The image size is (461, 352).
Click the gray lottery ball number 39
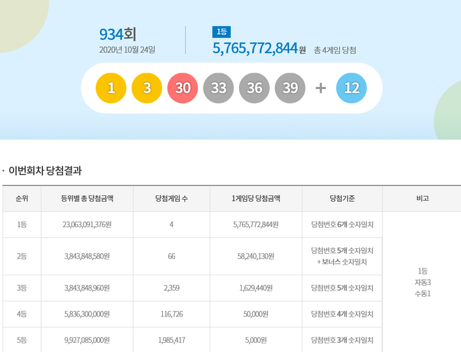pyautogui.click(x=290, y=88)
